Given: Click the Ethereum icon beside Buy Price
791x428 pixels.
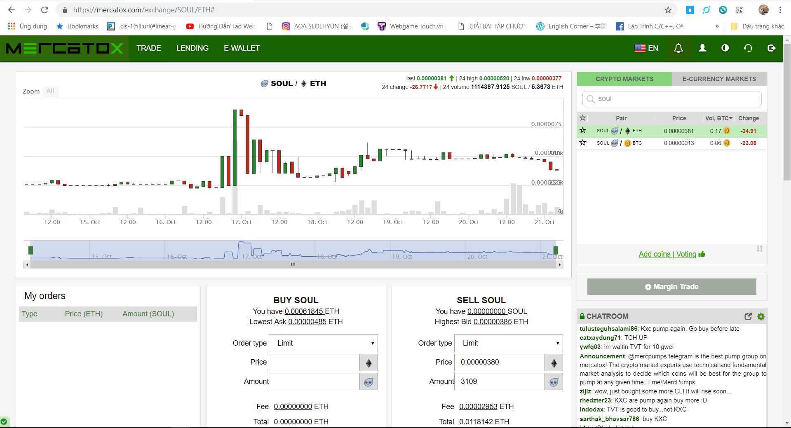Looking at the screenshot, I should [369, 363].
